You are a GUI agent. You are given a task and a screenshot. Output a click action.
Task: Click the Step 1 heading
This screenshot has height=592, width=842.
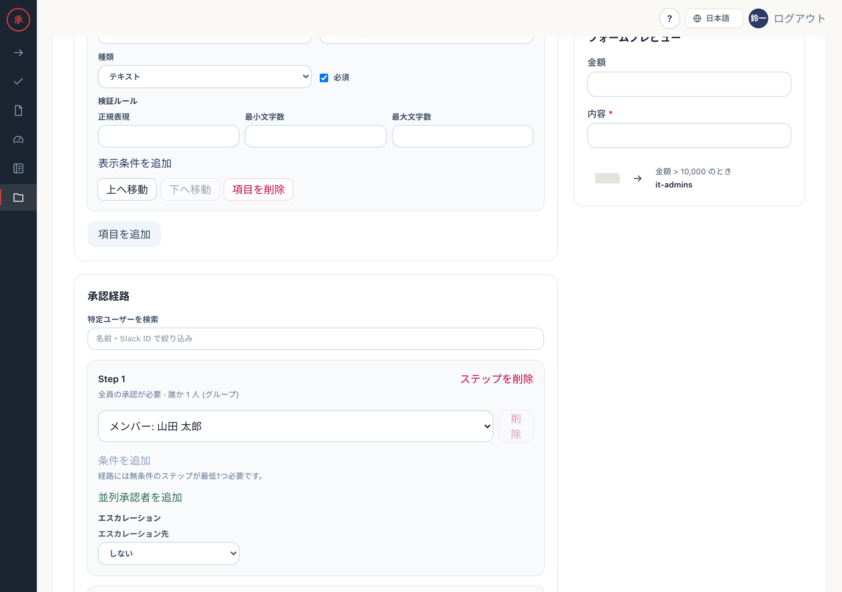click(111, 379)
